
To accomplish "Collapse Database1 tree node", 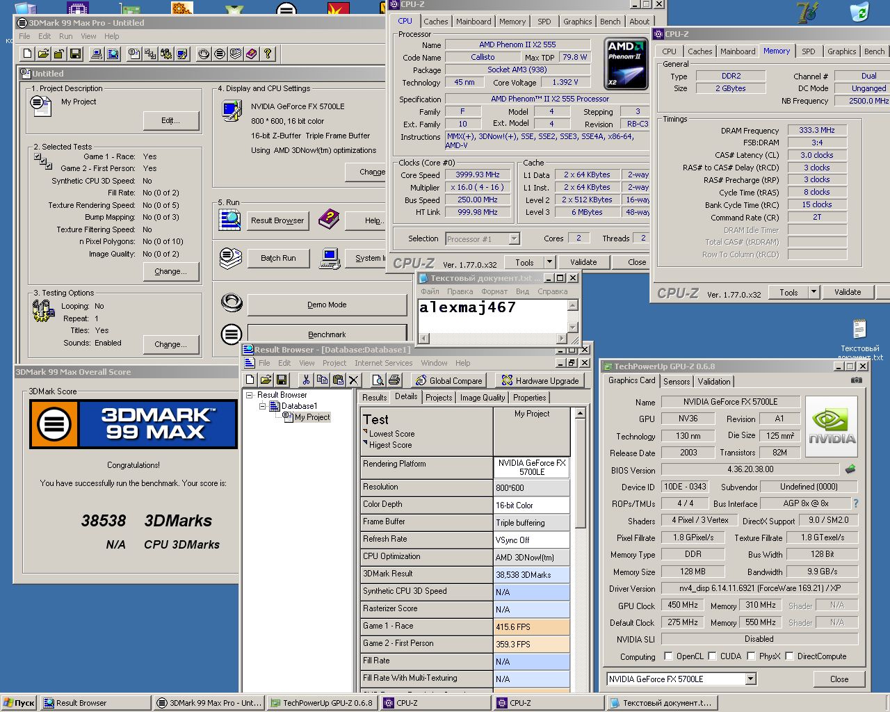I will click(263, 406).
